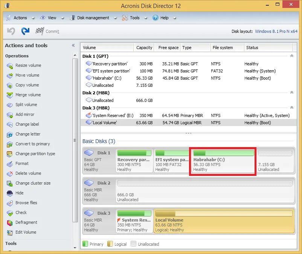Screen dimensions: 302x254
Task: Click the Change letter icon
Action: tap(10, 134)
